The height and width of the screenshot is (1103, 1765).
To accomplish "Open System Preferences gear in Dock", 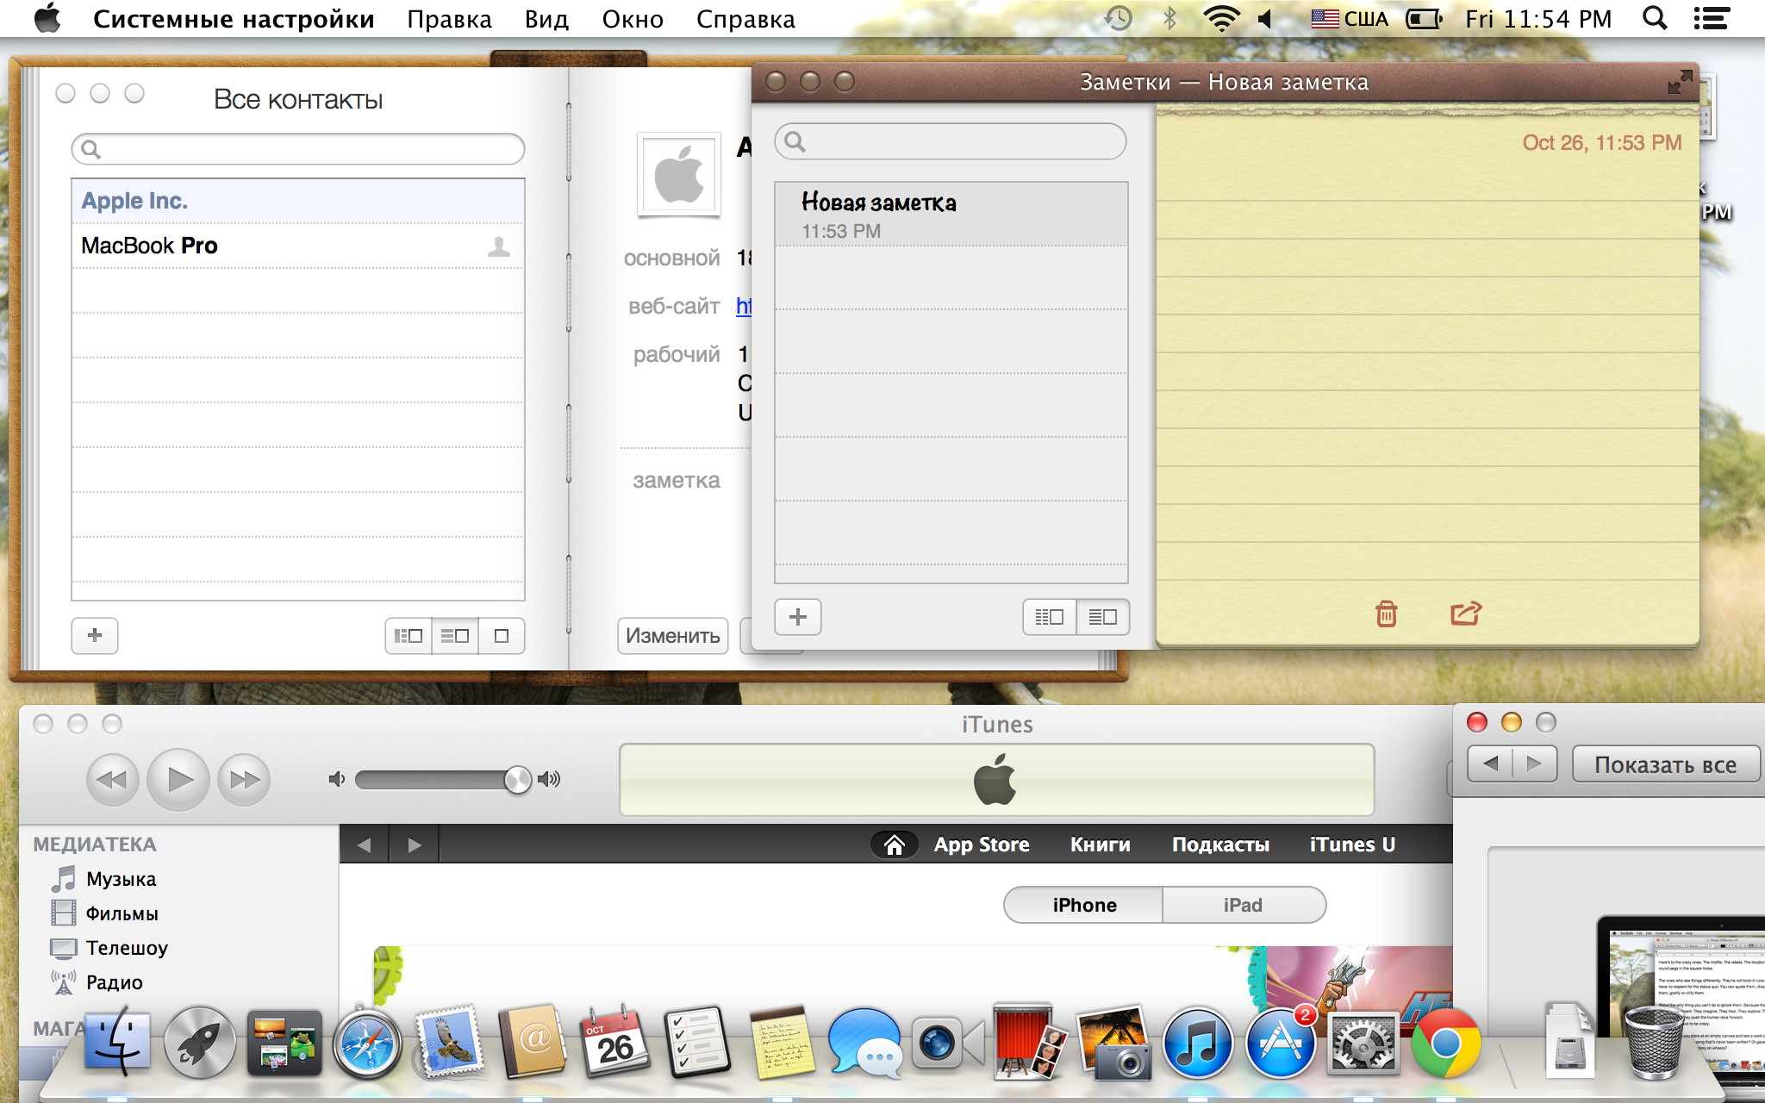I will (1363, 1044).
